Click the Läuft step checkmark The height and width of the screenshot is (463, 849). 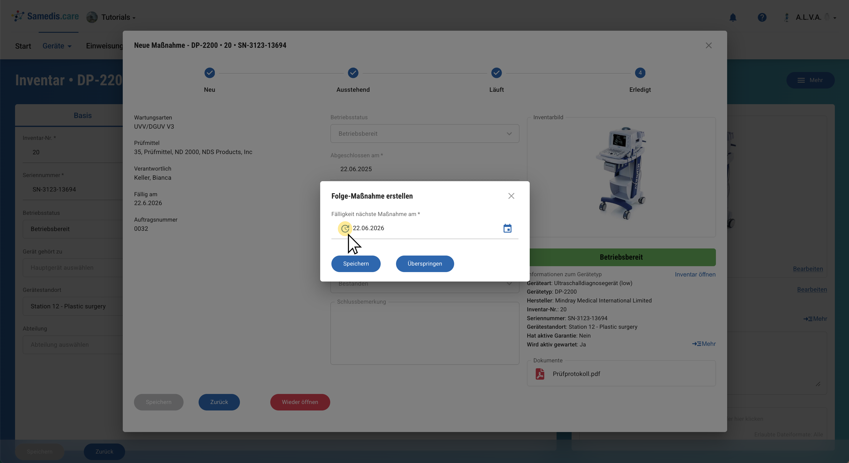click(496, 73)
